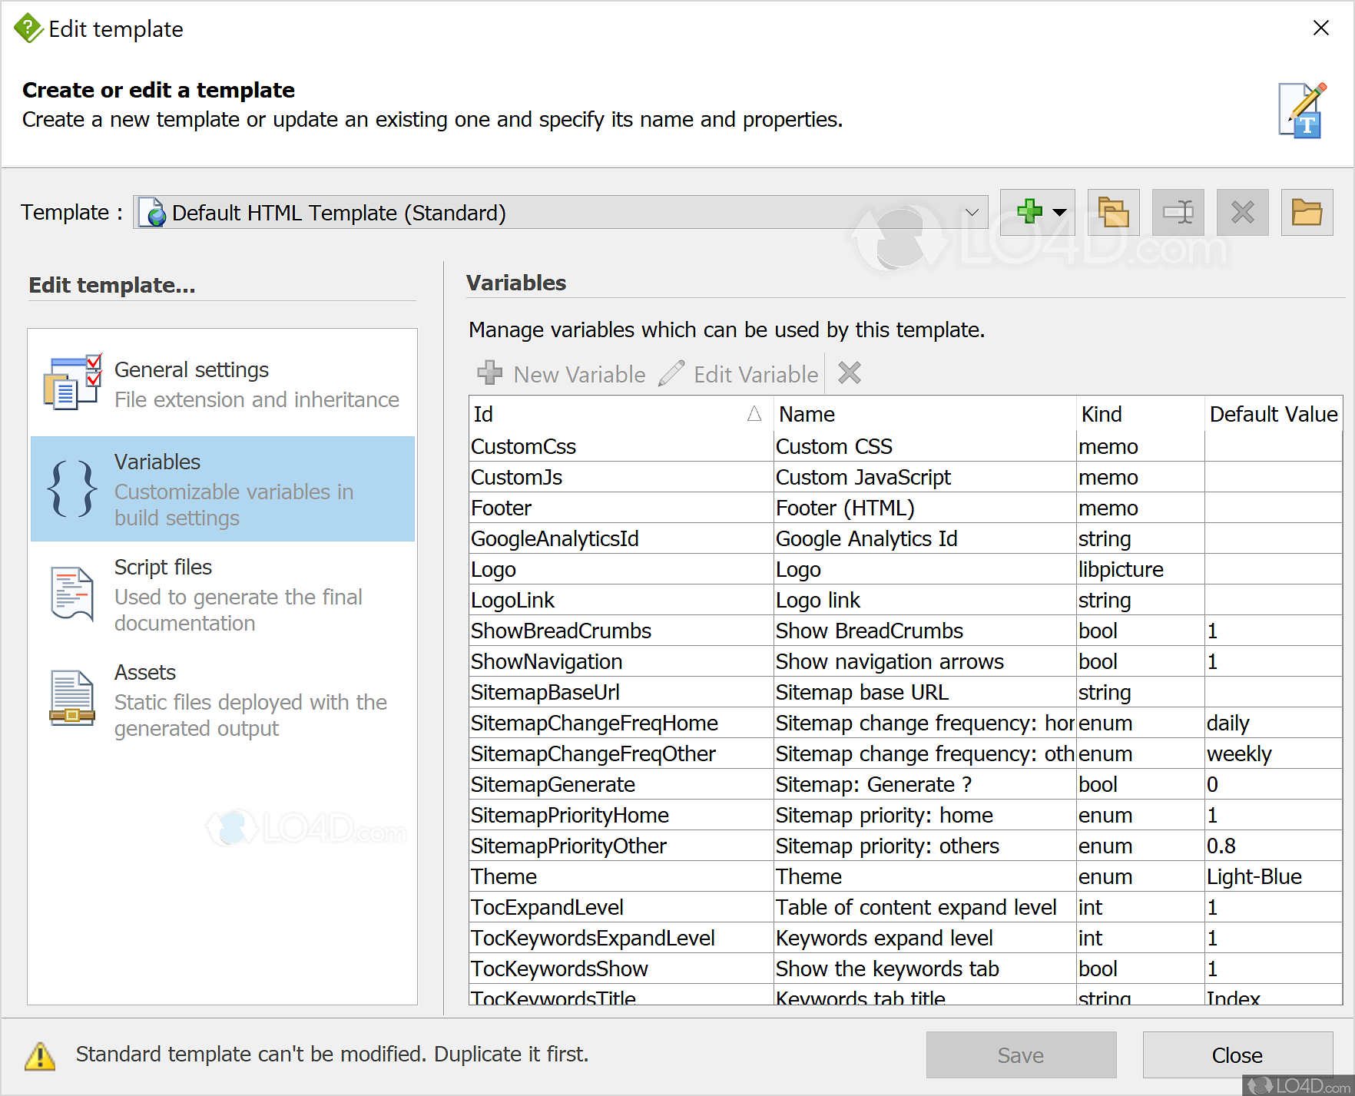Viewport: 1355px width, 1096px height.
Task: Open the template folder icon
Action: (1307, 212)
